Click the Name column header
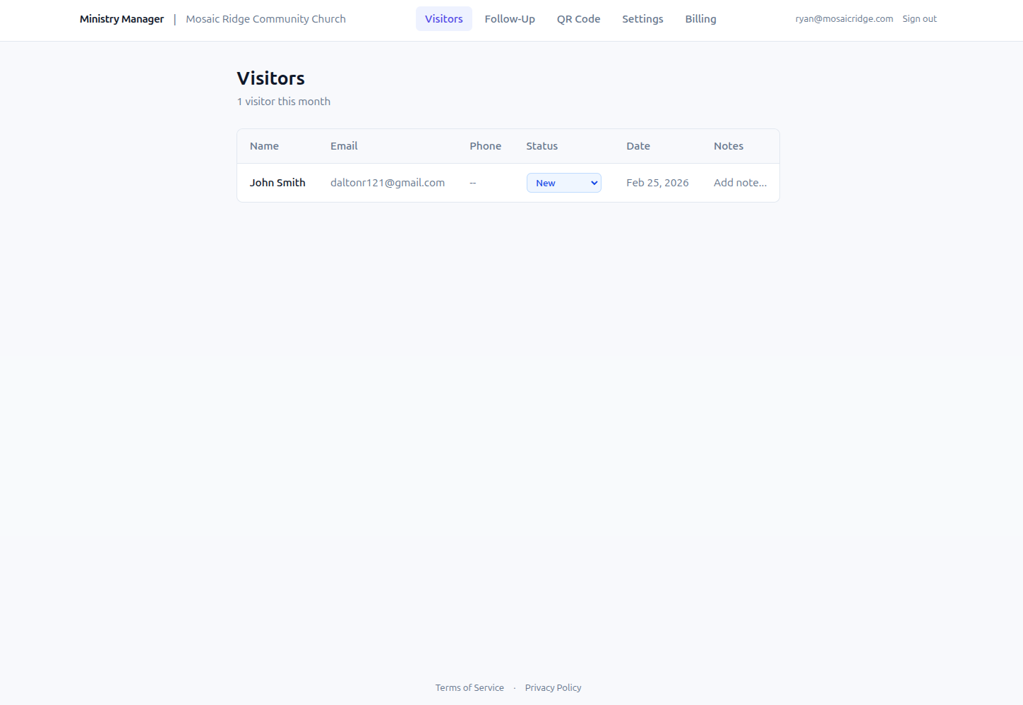The width and height of the screenshot is (1023, 705). click(264, 145)
